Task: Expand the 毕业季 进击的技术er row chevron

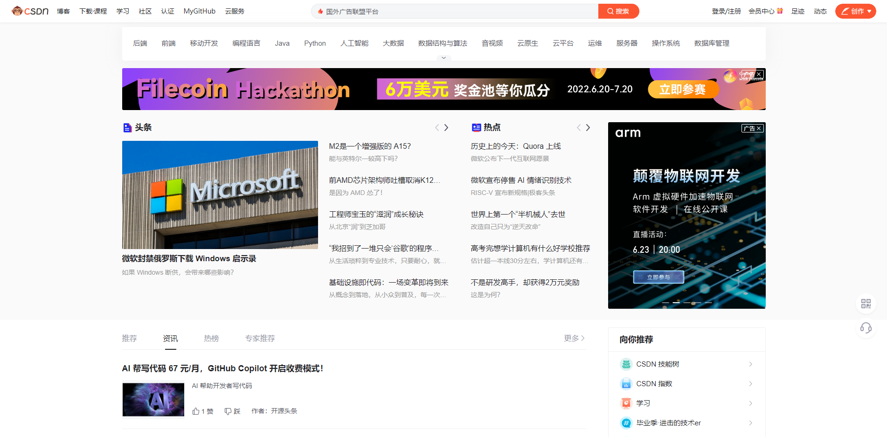Action: tap(750, 423)
